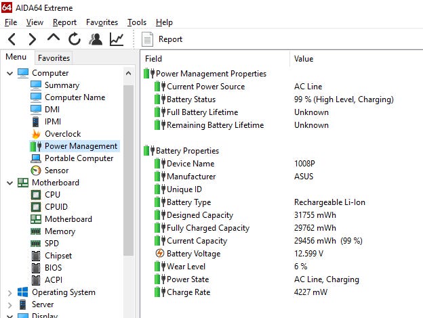The height and width of the screenshot is (318, 423).
Task: Open the user-silhouette toolbar icon
Action: coord(96,39)
